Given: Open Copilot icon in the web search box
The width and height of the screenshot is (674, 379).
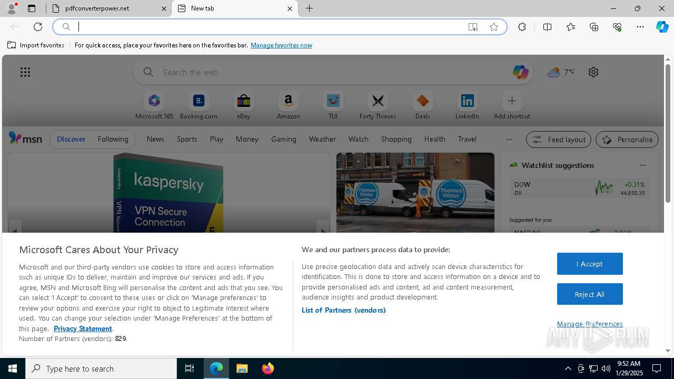Looking at the screenshot, I should 520,72.
